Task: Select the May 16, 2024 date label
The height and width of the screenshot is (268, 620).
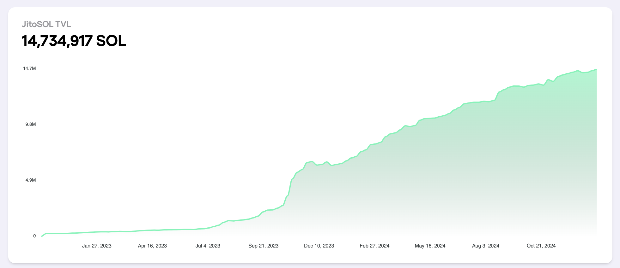Action: click(x=430, y=246)
